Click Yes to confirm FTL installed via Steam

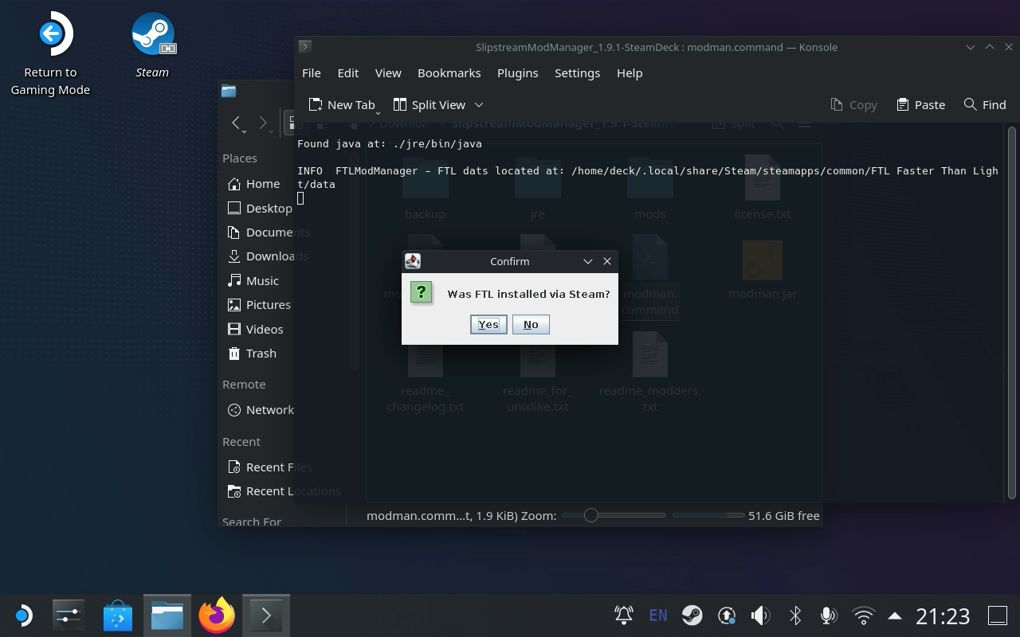pos(488,324)
